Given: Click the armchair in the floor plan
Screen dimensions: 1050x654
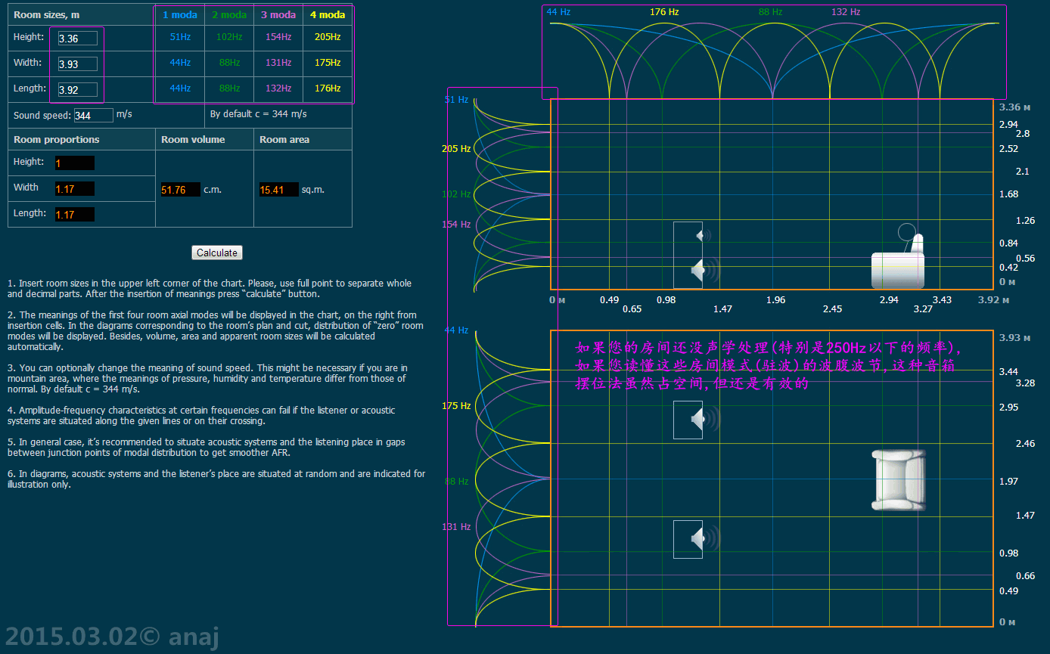Looking at the screenshot, I should (x=898, y=479).
